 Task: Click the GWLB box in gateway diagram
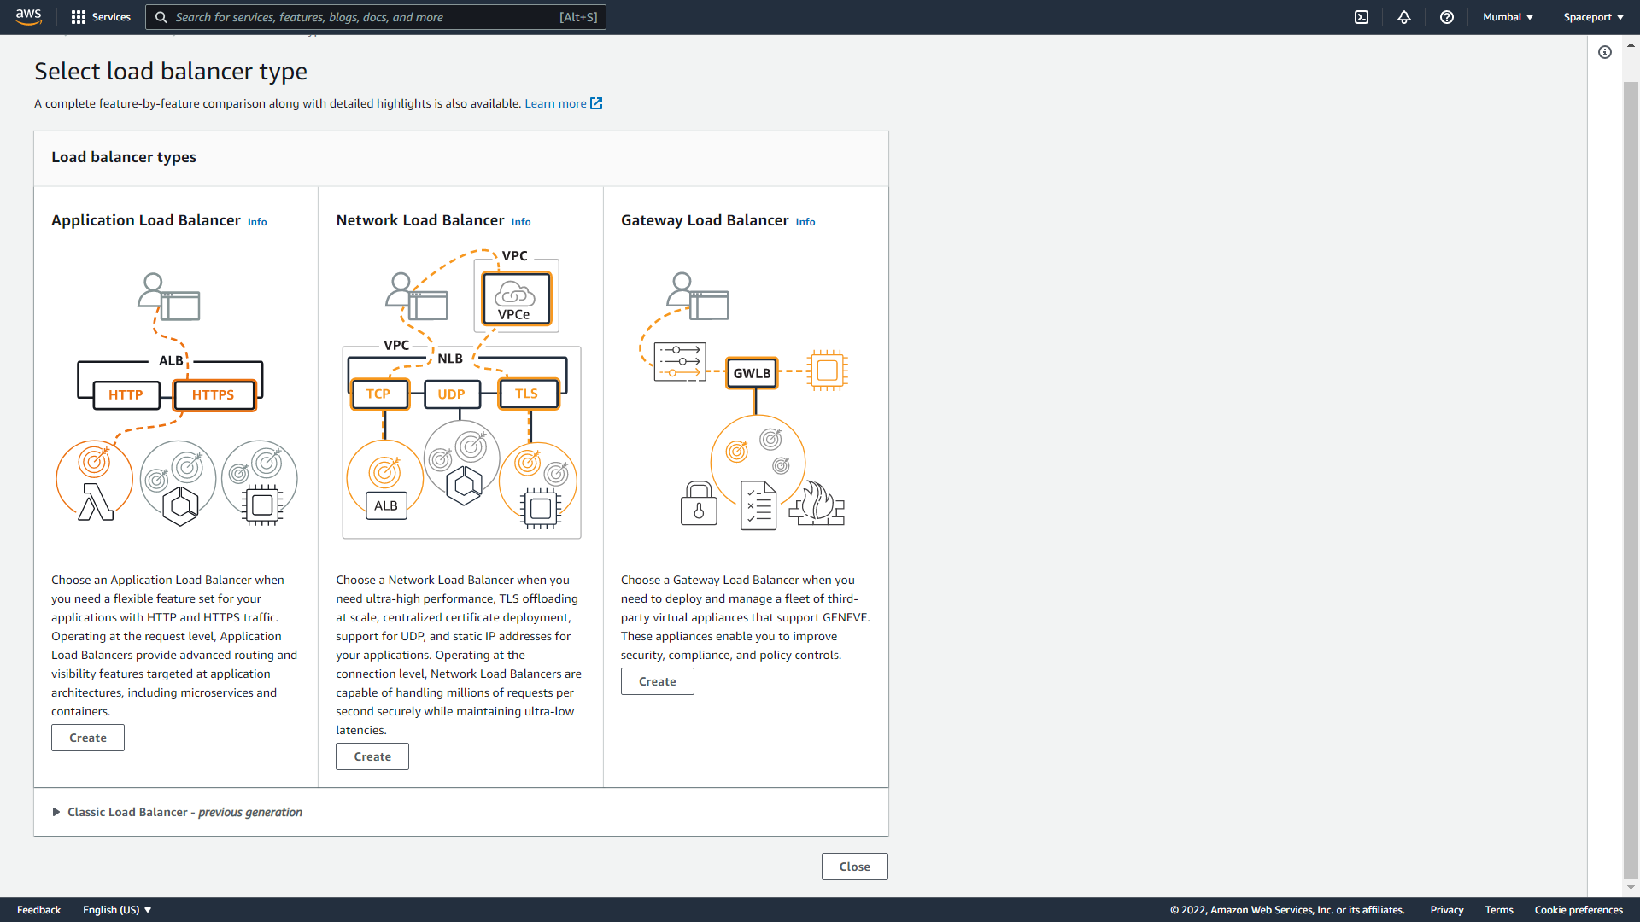pos(753,373)
